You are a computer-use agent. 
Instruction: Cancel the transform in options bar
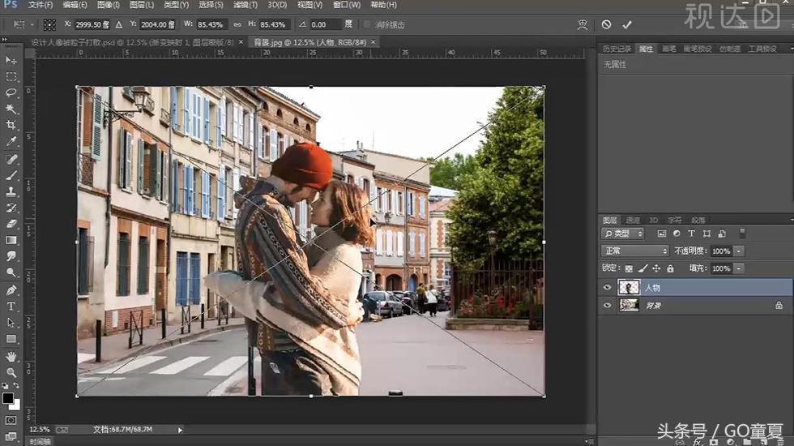tap(606, 25)
